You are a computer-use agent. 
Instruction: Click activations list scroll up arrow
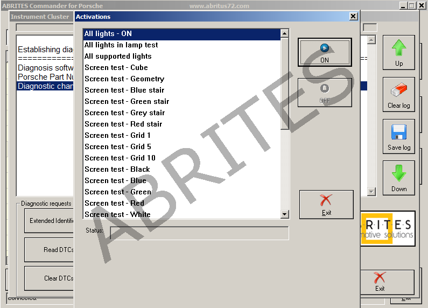coord(284,33)
